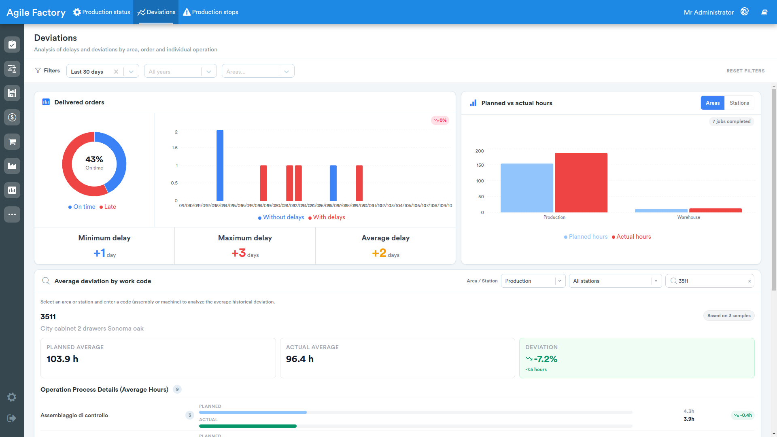The height and width of the screenshot is (437, 777).
Task: Focus the 3511 work code search field
Action: click(x=710, y=281)
